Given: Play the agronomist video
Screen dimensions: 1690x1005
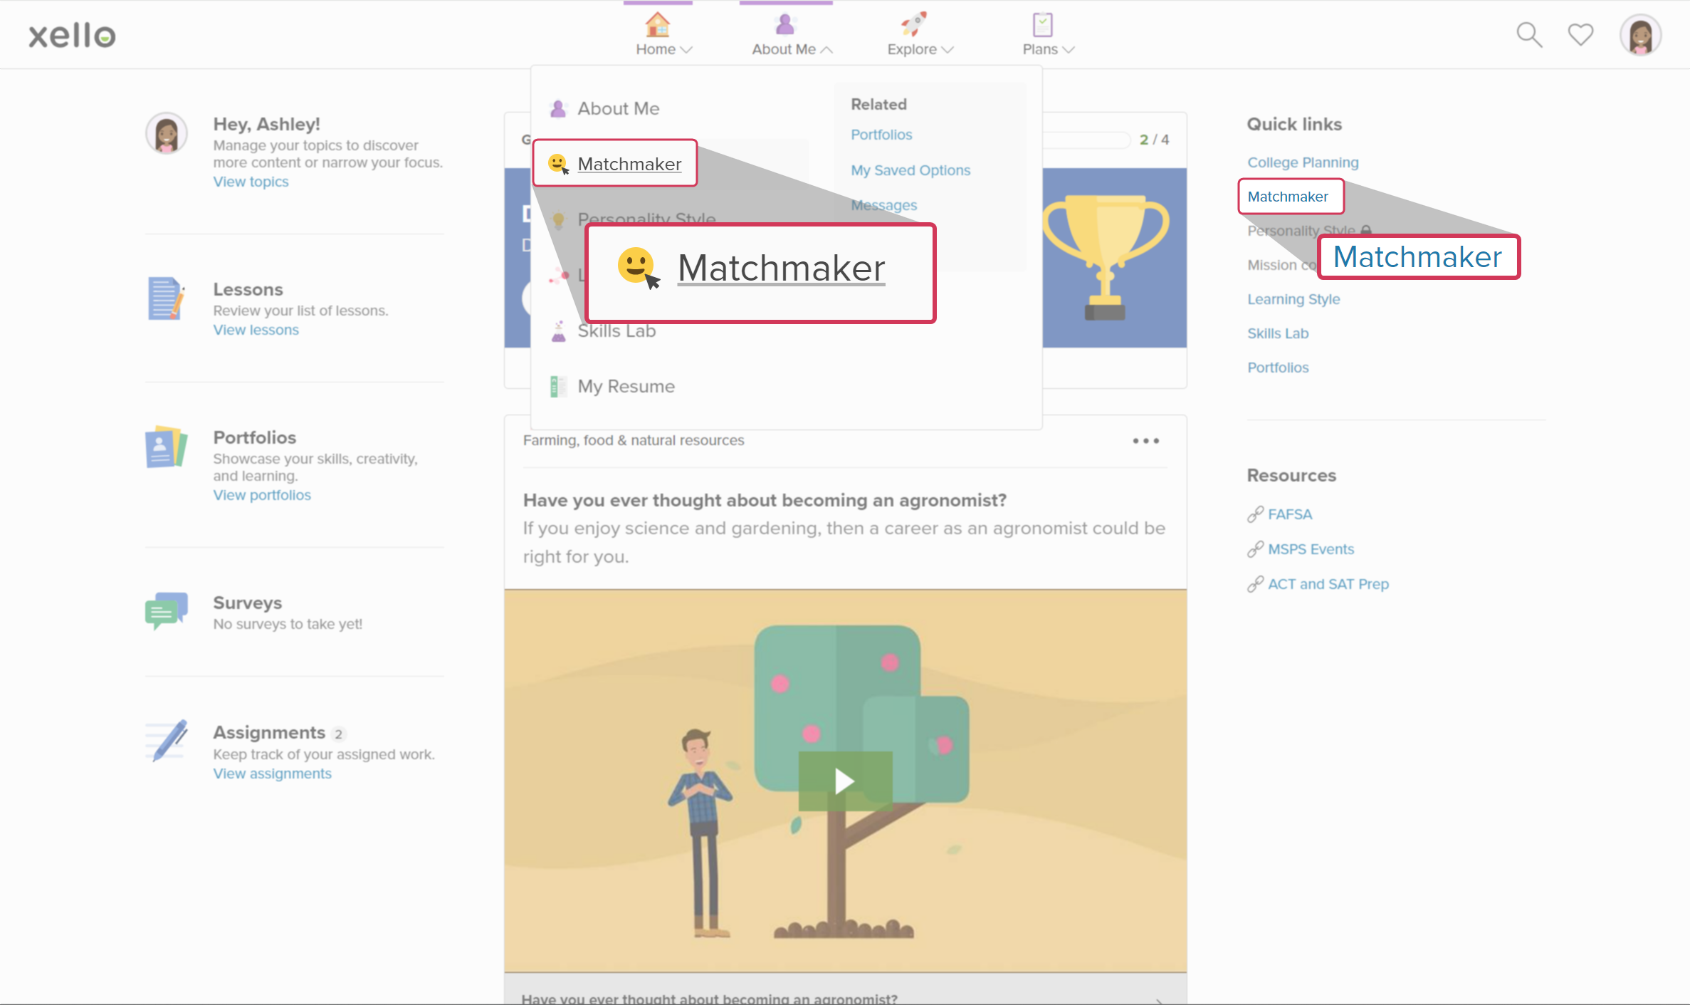Looking at the screenshot, I should pyautogui.click(x=845, y=781).
